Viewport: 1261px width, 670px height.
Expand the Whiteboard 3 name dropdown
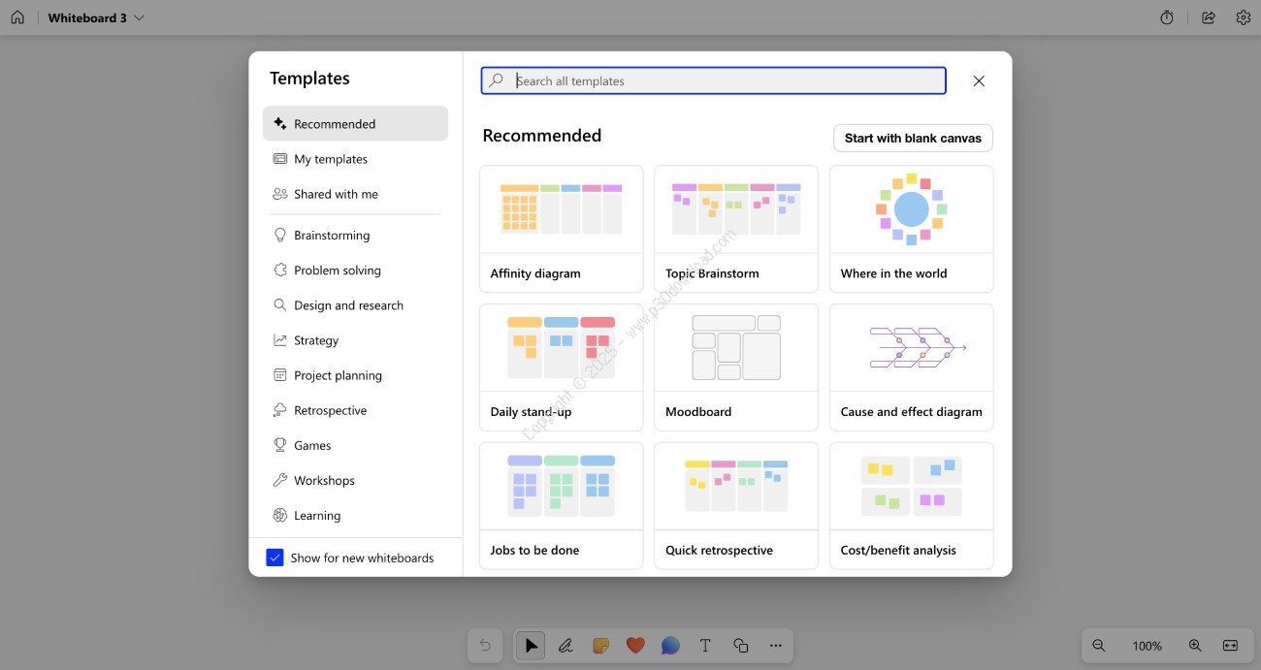139,18
